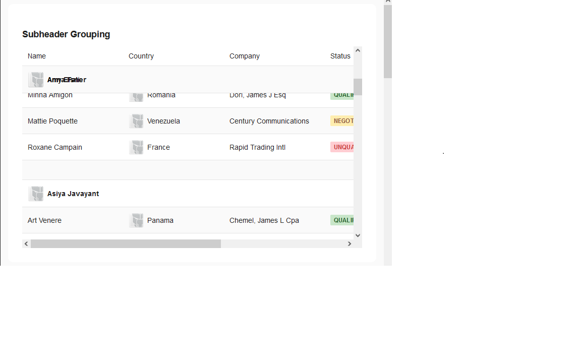Image resolution: width=581 pixels, height=363 pixels.
Task: Click the Subheader Grouping heading
Action: (66, 34)
